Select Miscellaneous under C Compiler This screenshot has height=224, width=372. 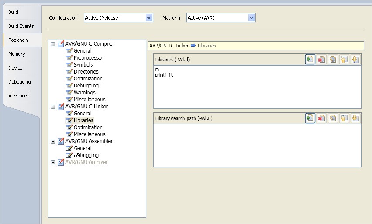tap(89, 99)
